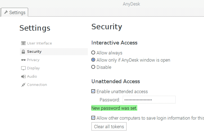This screenshot has width=204, height=135.
Task: Go to the Display settings section
Action: (33, 68)
